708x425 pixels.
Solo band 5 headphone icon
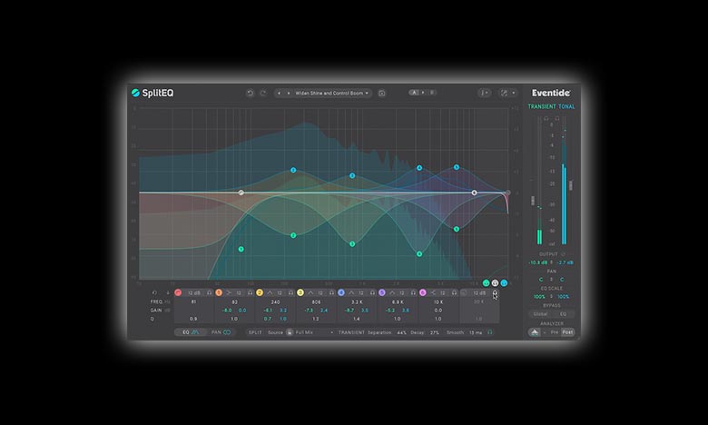(413, 292)
